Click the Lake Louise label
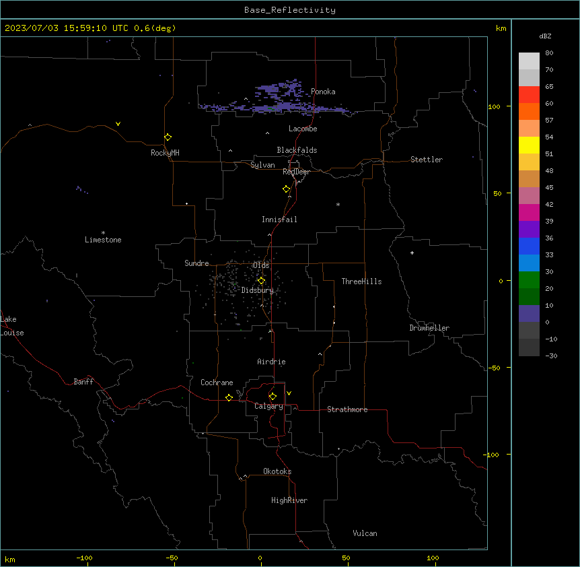 click(x=12, y=326)
